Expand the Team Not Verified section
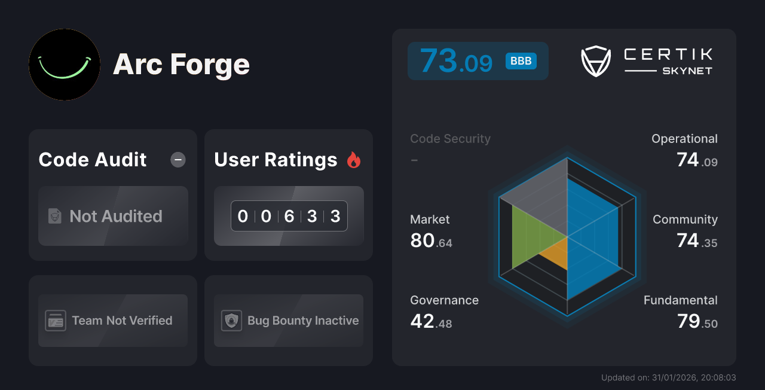This screenshot has height=390, width=765. (113, 321)
